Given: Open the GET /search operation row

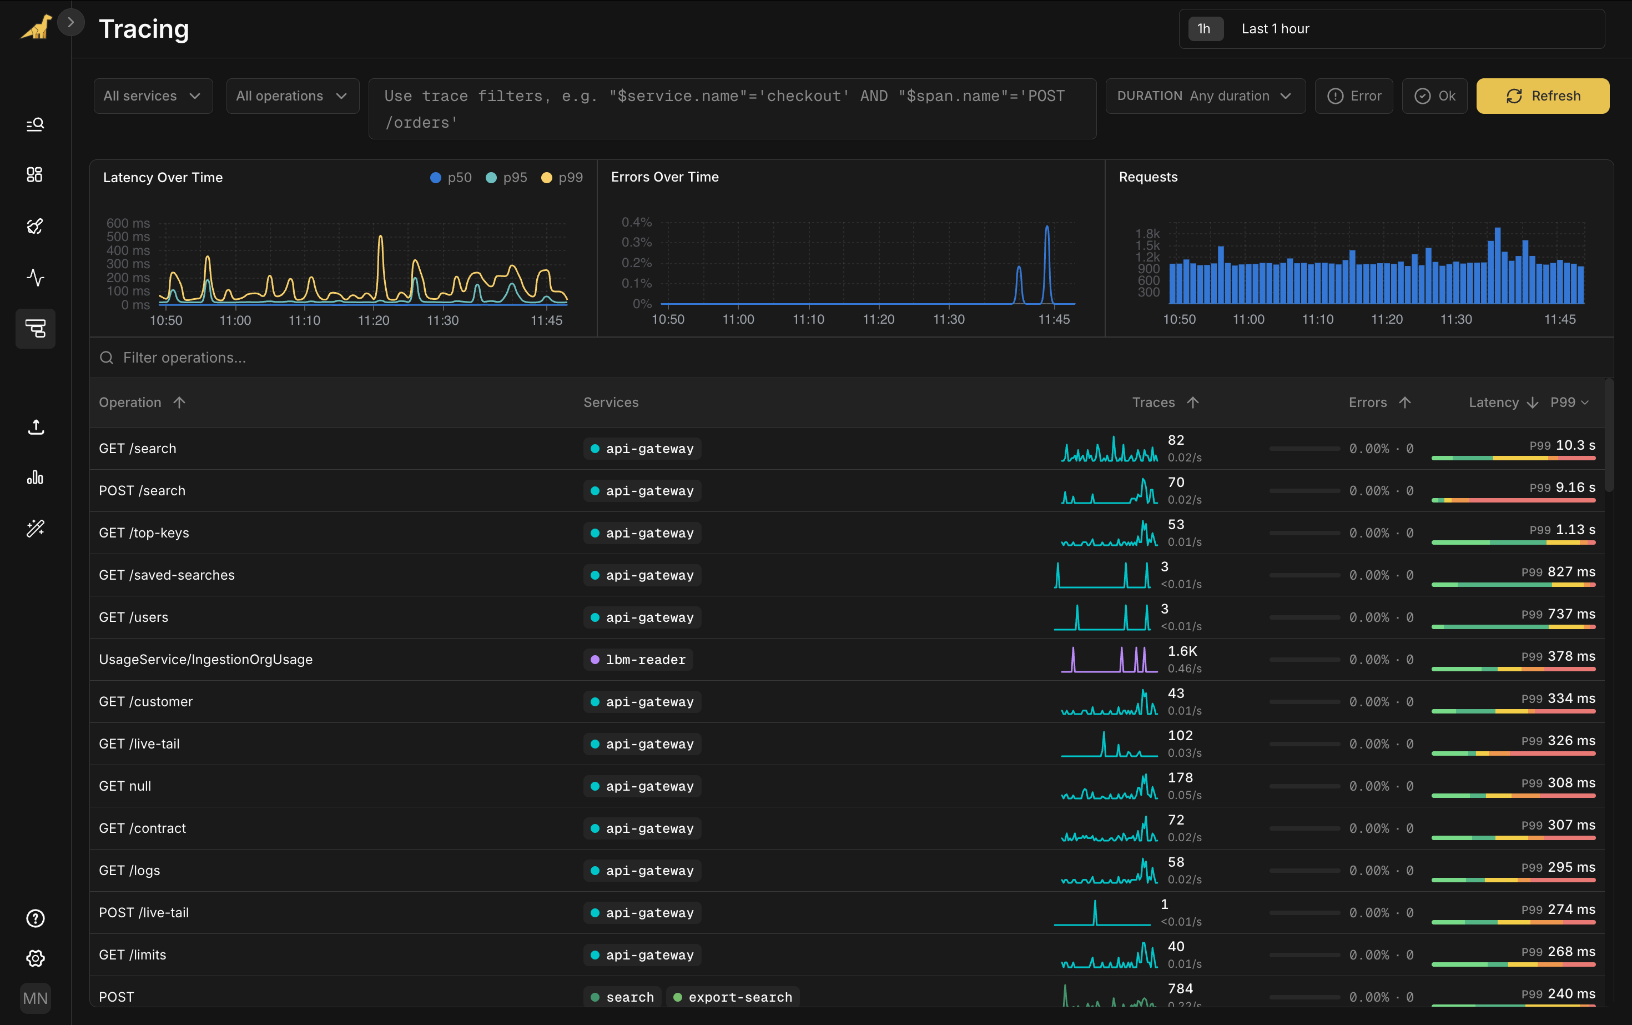Looking at the screenshot, I should coord(847,448).
